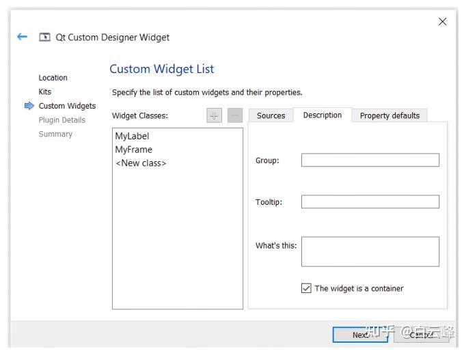Go to the Kits wizard step
466x351 pixels.
[44, 92]
